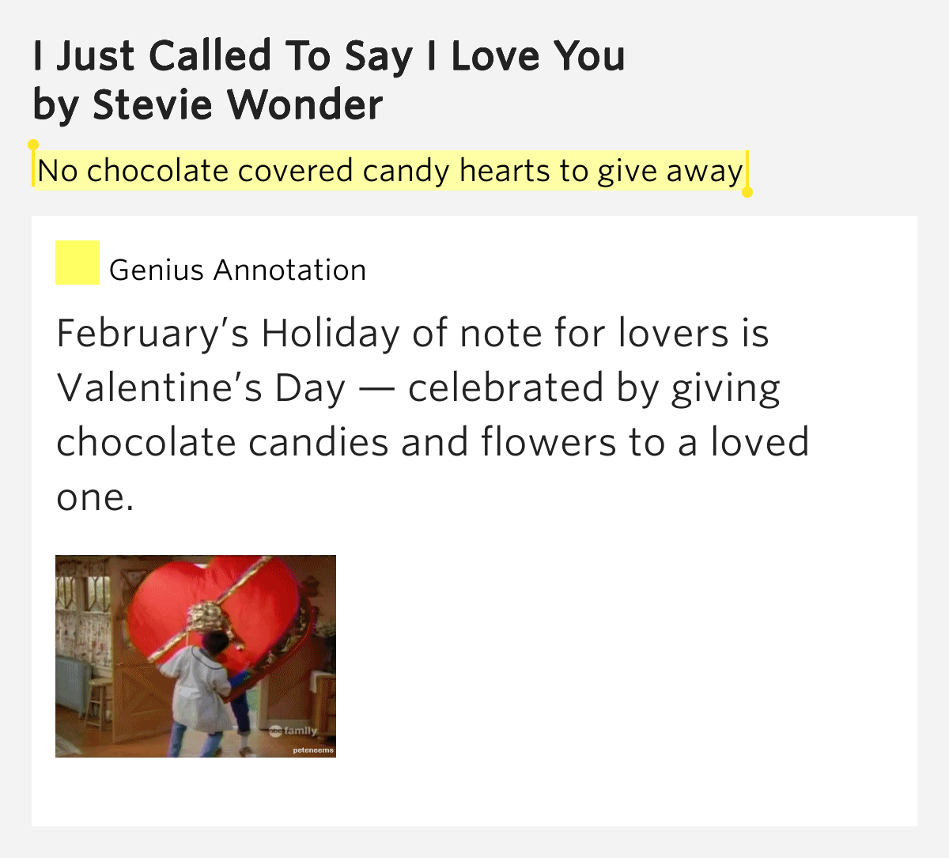Click the yellow Genius Annotation square icon
The image size is (949, 858).
point(78,263)
